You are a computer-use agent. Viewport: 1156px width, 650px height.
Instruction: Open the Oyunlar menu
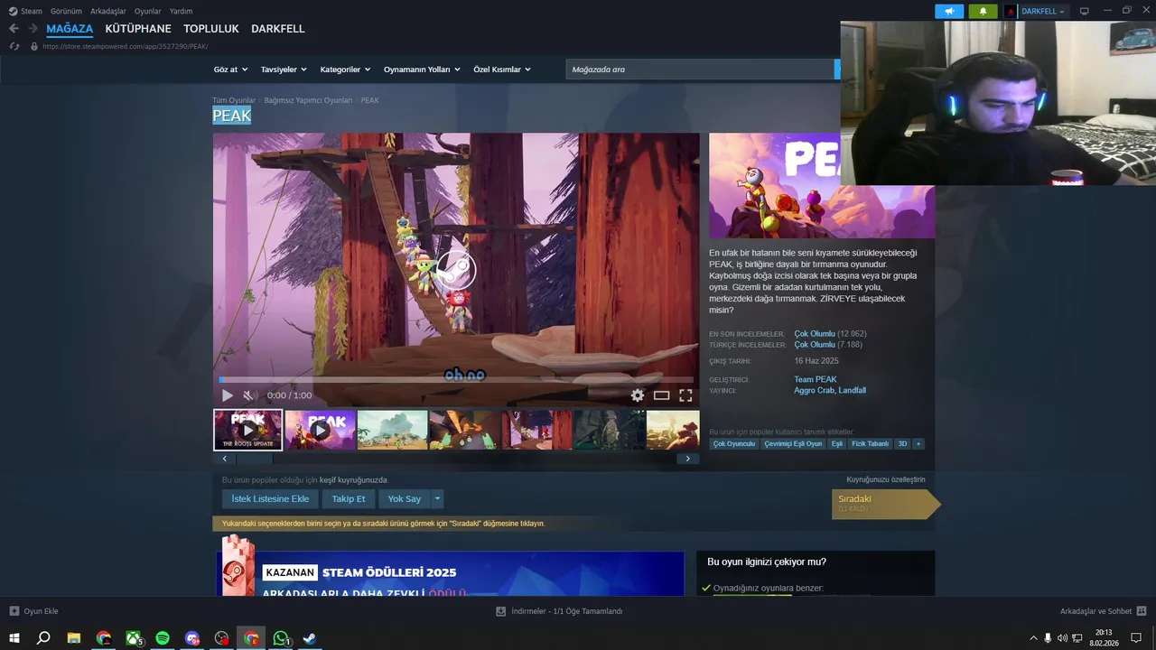(148, 11)
